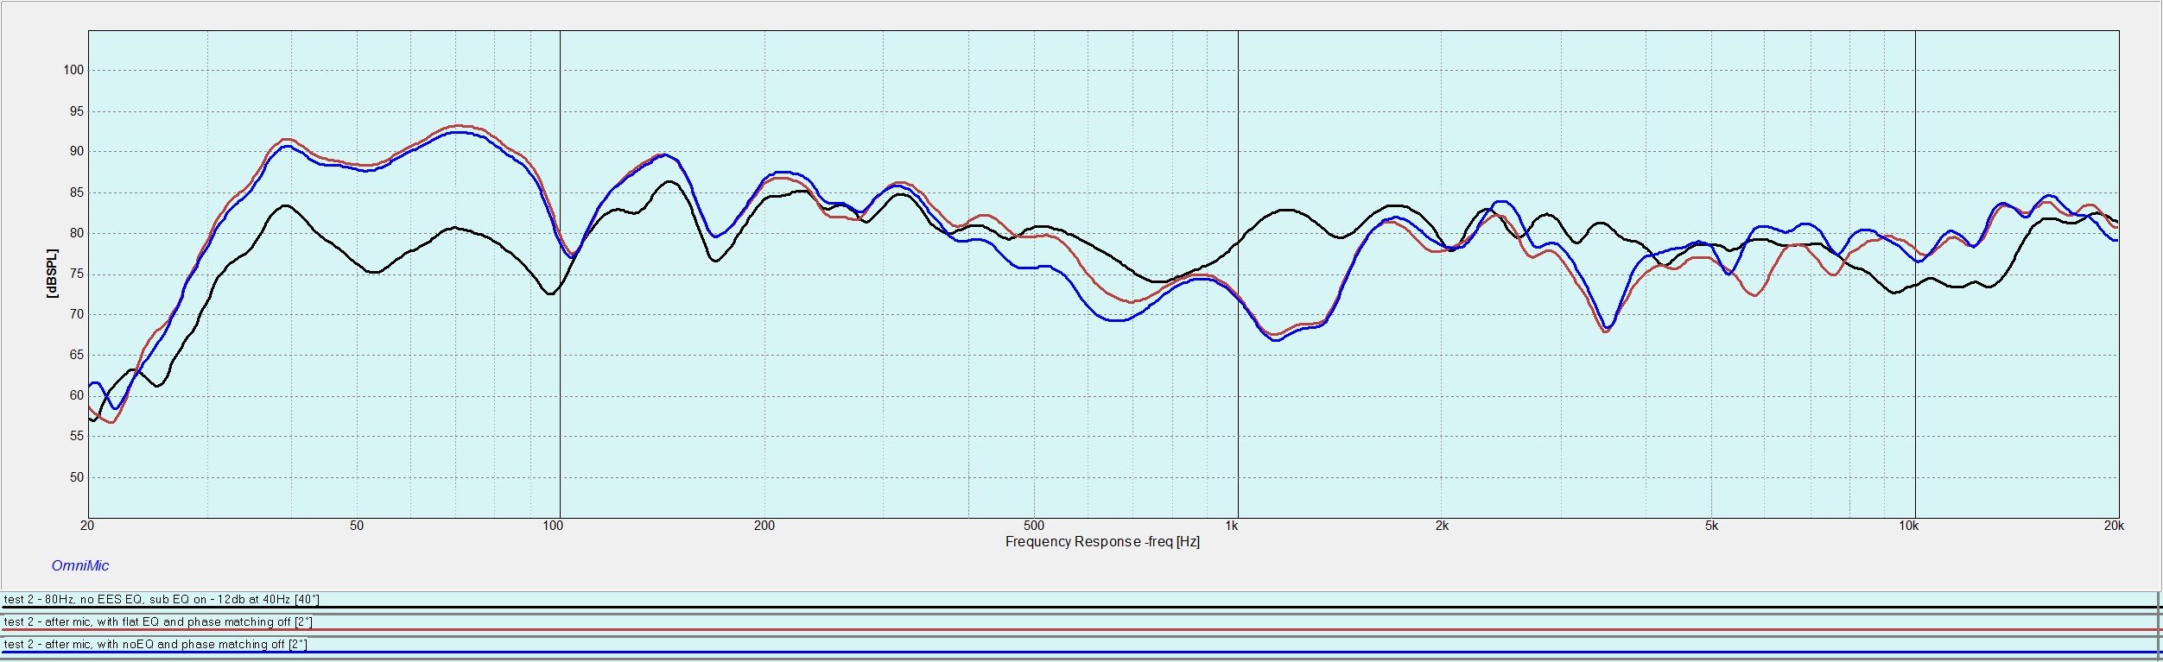
Task: Select the 'flat EQ and phase matching off' trace
Action: coord(158,621)
